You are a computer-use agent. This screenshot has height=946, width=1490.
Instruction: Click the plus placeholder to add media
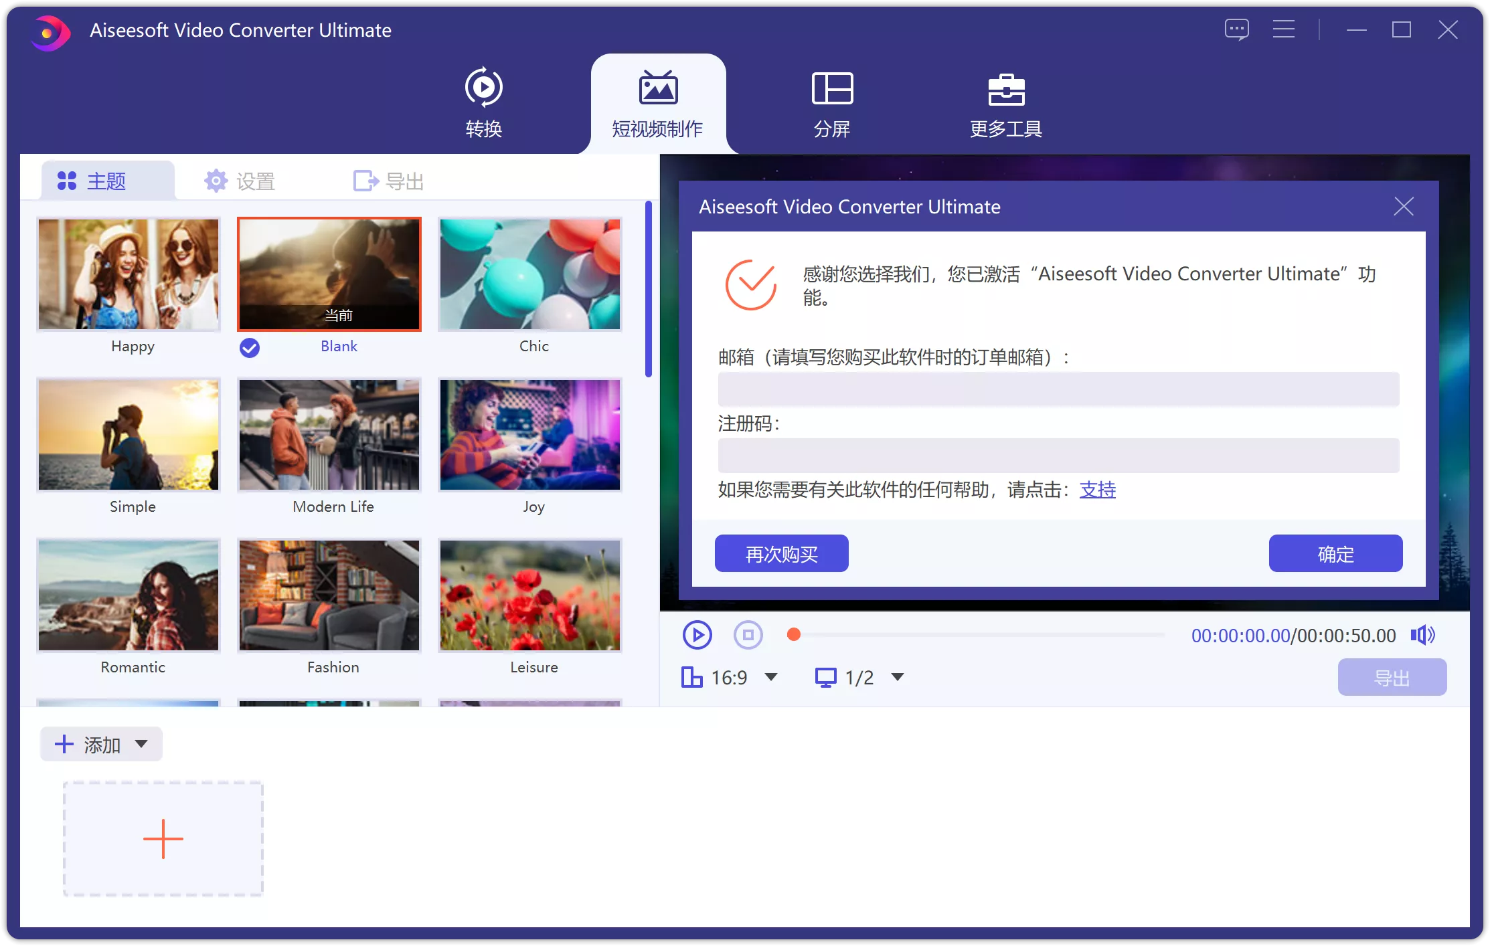click(x=163, y=838)
